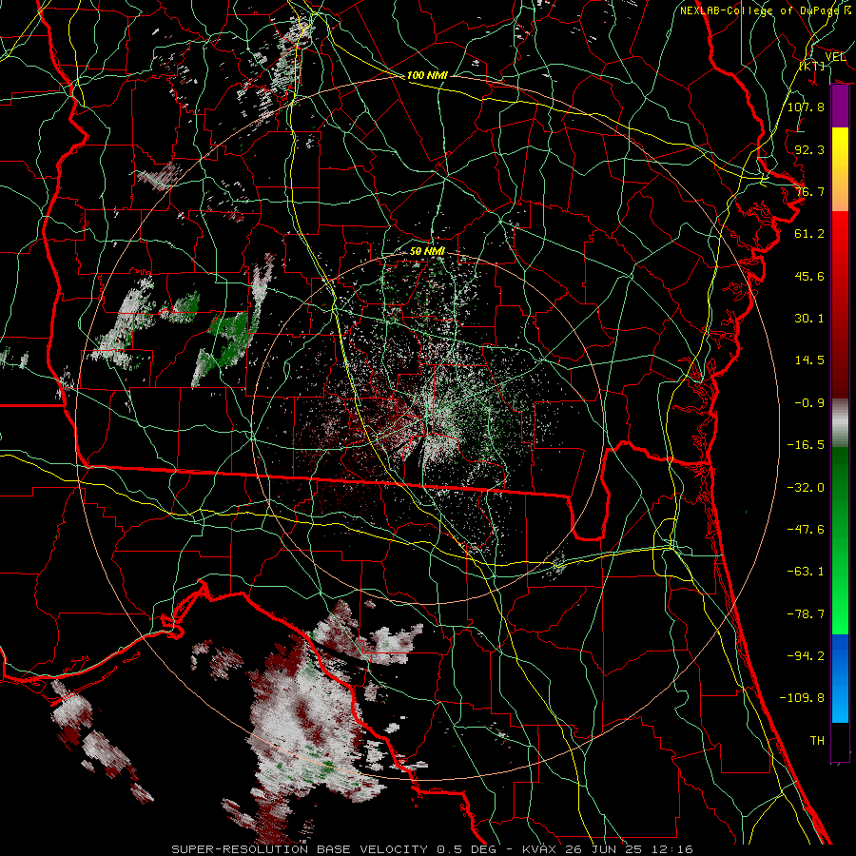Click the -47.6 velocity scale value
The image size is (856, 856).
pos(806,530)
